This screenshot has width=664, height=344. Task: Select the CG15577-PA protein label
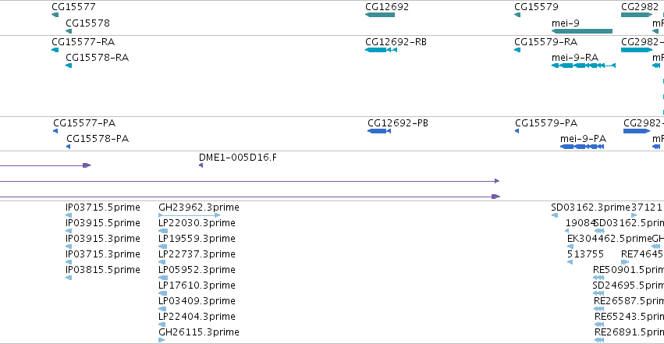[x=84, y=123]
